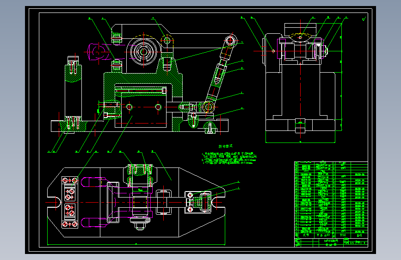Screen dimensions: 401x260
Task: Select the left bolt block in plan view
Action: (x=70, y=202)
